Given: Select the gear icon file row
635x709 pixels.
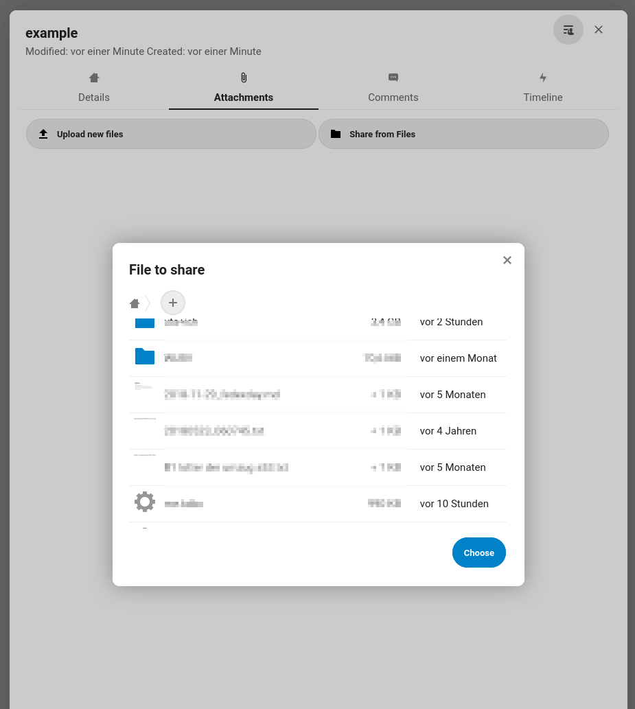Looking at the screenshot, I should [317, 504].
